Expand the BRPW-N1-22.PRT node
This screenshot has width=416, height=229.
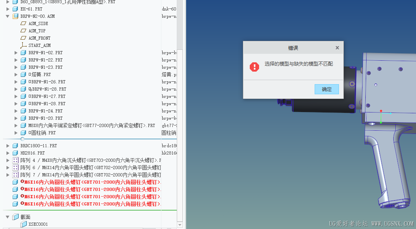[16, 60]
